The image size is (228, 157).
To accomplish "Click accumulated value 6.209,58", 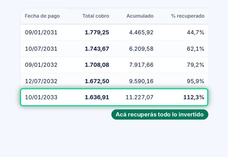I will (141, 49).
